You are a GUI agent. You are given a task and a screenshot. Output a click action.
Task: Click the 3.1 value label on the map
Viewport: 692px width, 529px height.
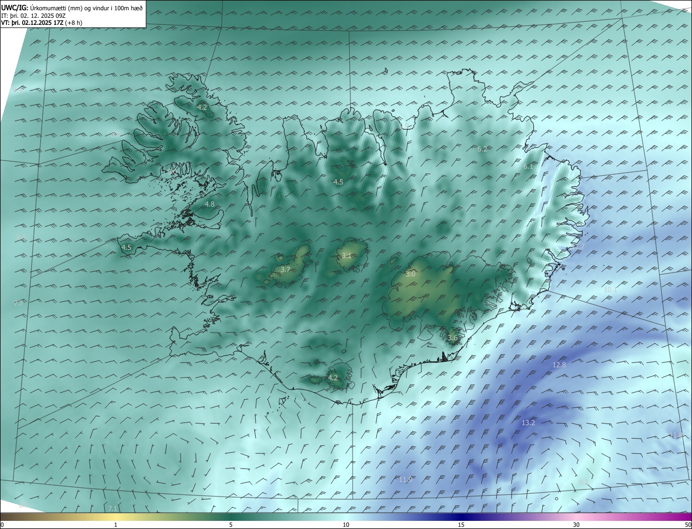pyautogui.click(x=347, y=256)
